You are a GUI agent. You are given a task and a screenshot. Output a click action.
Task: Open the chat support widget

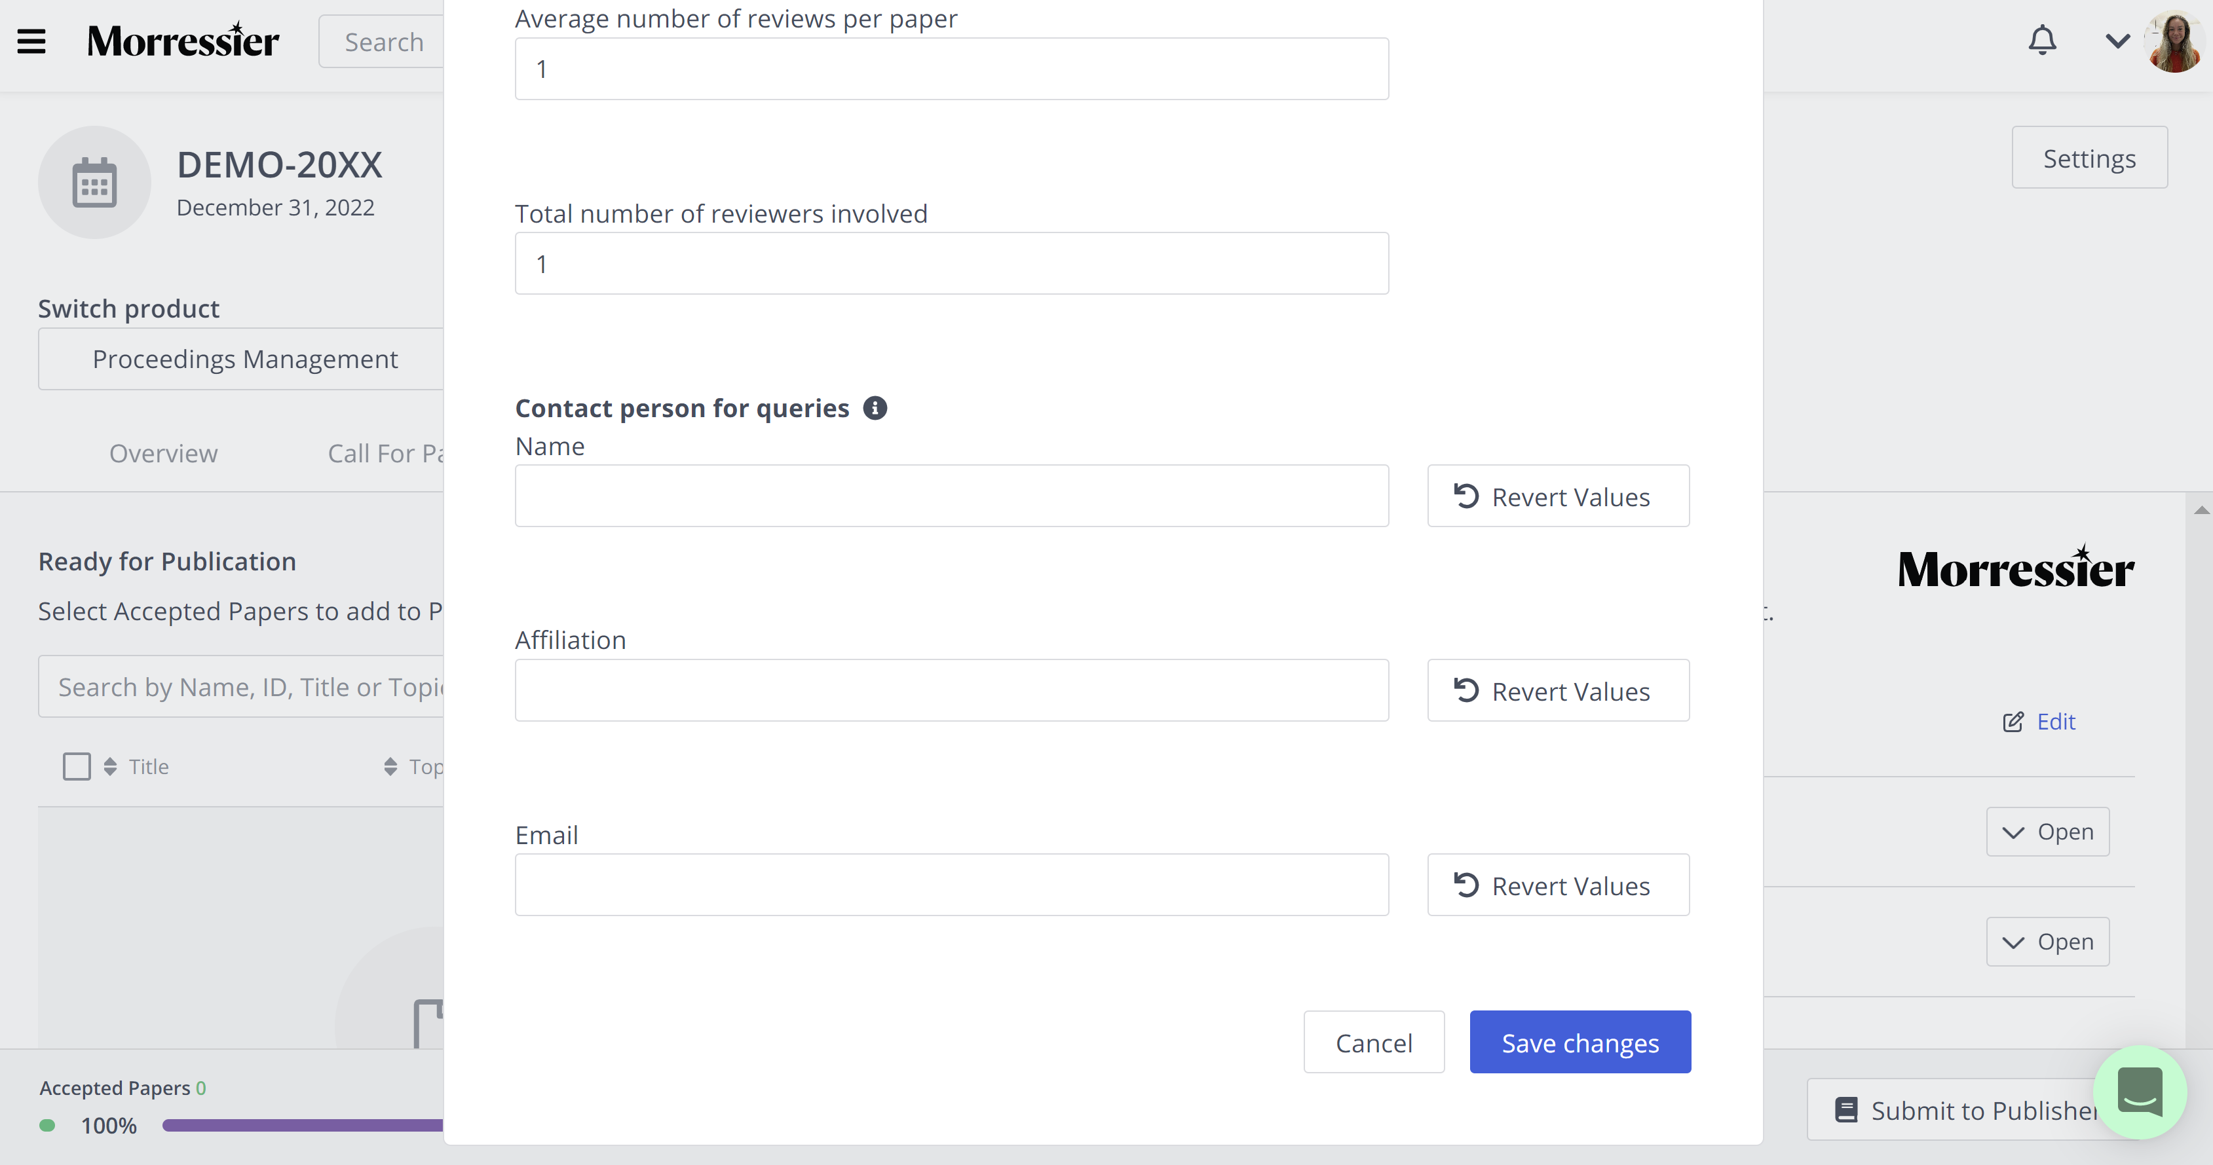(x=2139, y=1091)
